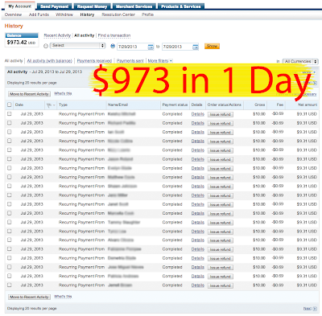322x316 pixels.
Task: Go to Add Funds
Action: (39, 14)
